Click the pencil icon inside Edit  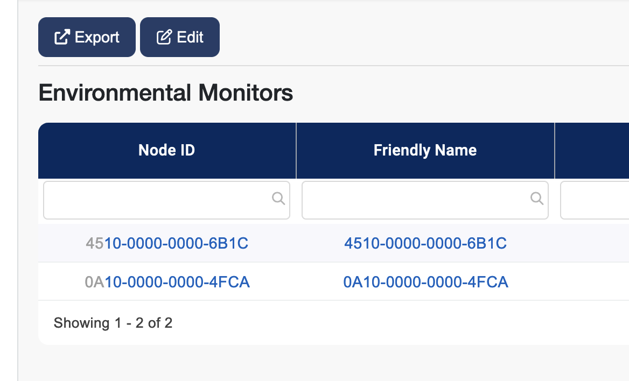point(164,37)
